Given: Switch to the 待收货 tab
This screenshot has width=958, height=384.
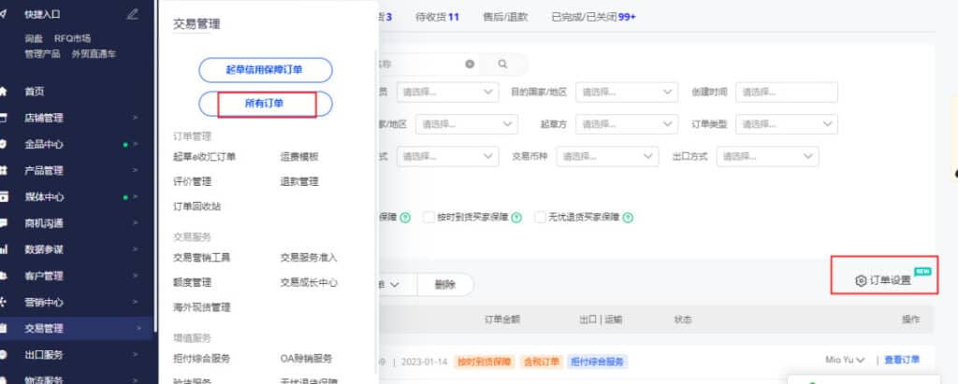Looking at the screenshot, I should 437,17.
